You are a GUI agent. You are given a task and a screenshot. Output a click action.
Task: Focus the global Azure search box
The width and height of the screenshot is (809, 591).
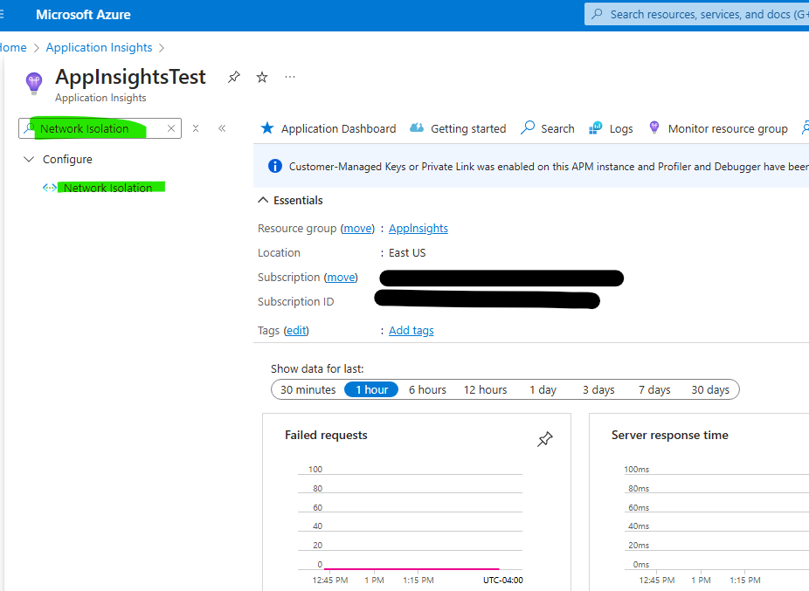click(699, 15)
